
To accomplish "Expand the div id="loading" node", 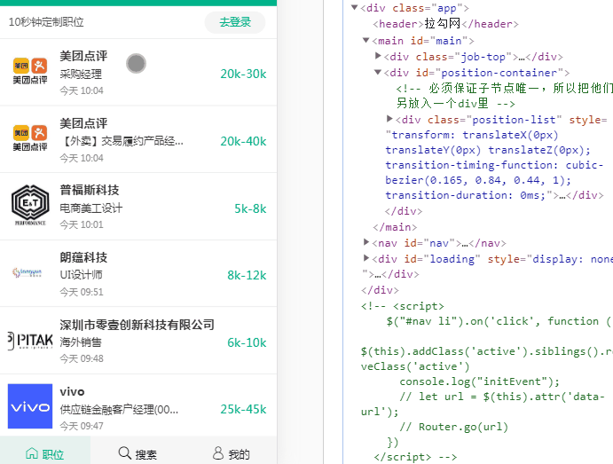I will (x=365, y=257).
